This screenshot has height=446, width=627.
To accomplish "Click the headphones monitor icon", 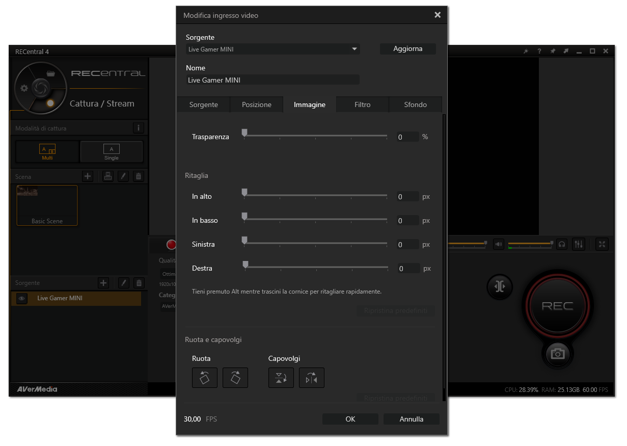I will click(562, 244).
